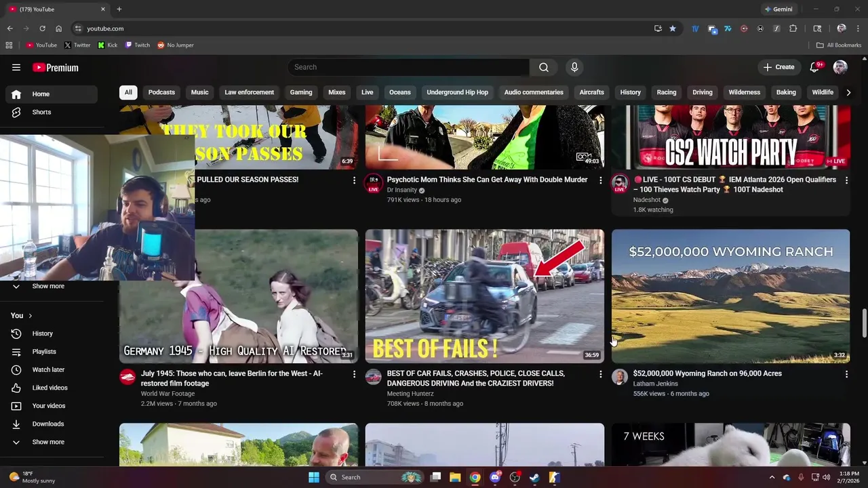Go to browser home page icon
Screen dimensions: 868x488
tap(59, 28)
